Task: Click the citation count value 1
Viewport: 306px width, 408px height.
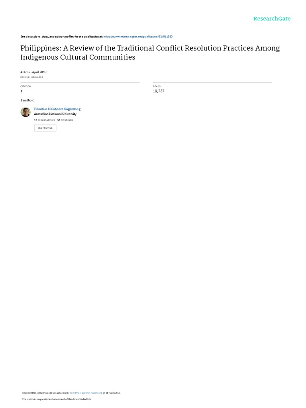Action: 22,91
